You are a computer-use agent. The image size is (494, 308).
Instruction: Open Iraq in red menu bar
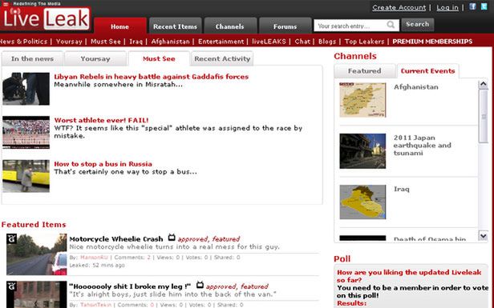click(x=136, y=42)
